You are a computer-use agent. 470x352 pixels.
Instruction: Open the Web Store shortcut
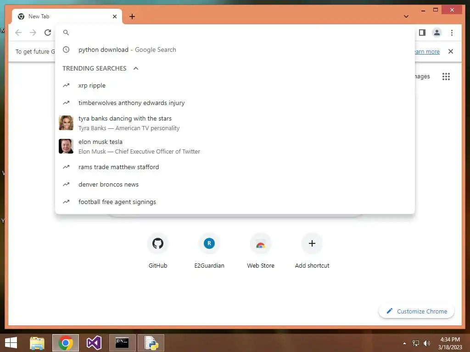pyautogui.click(x=261, y=251)
